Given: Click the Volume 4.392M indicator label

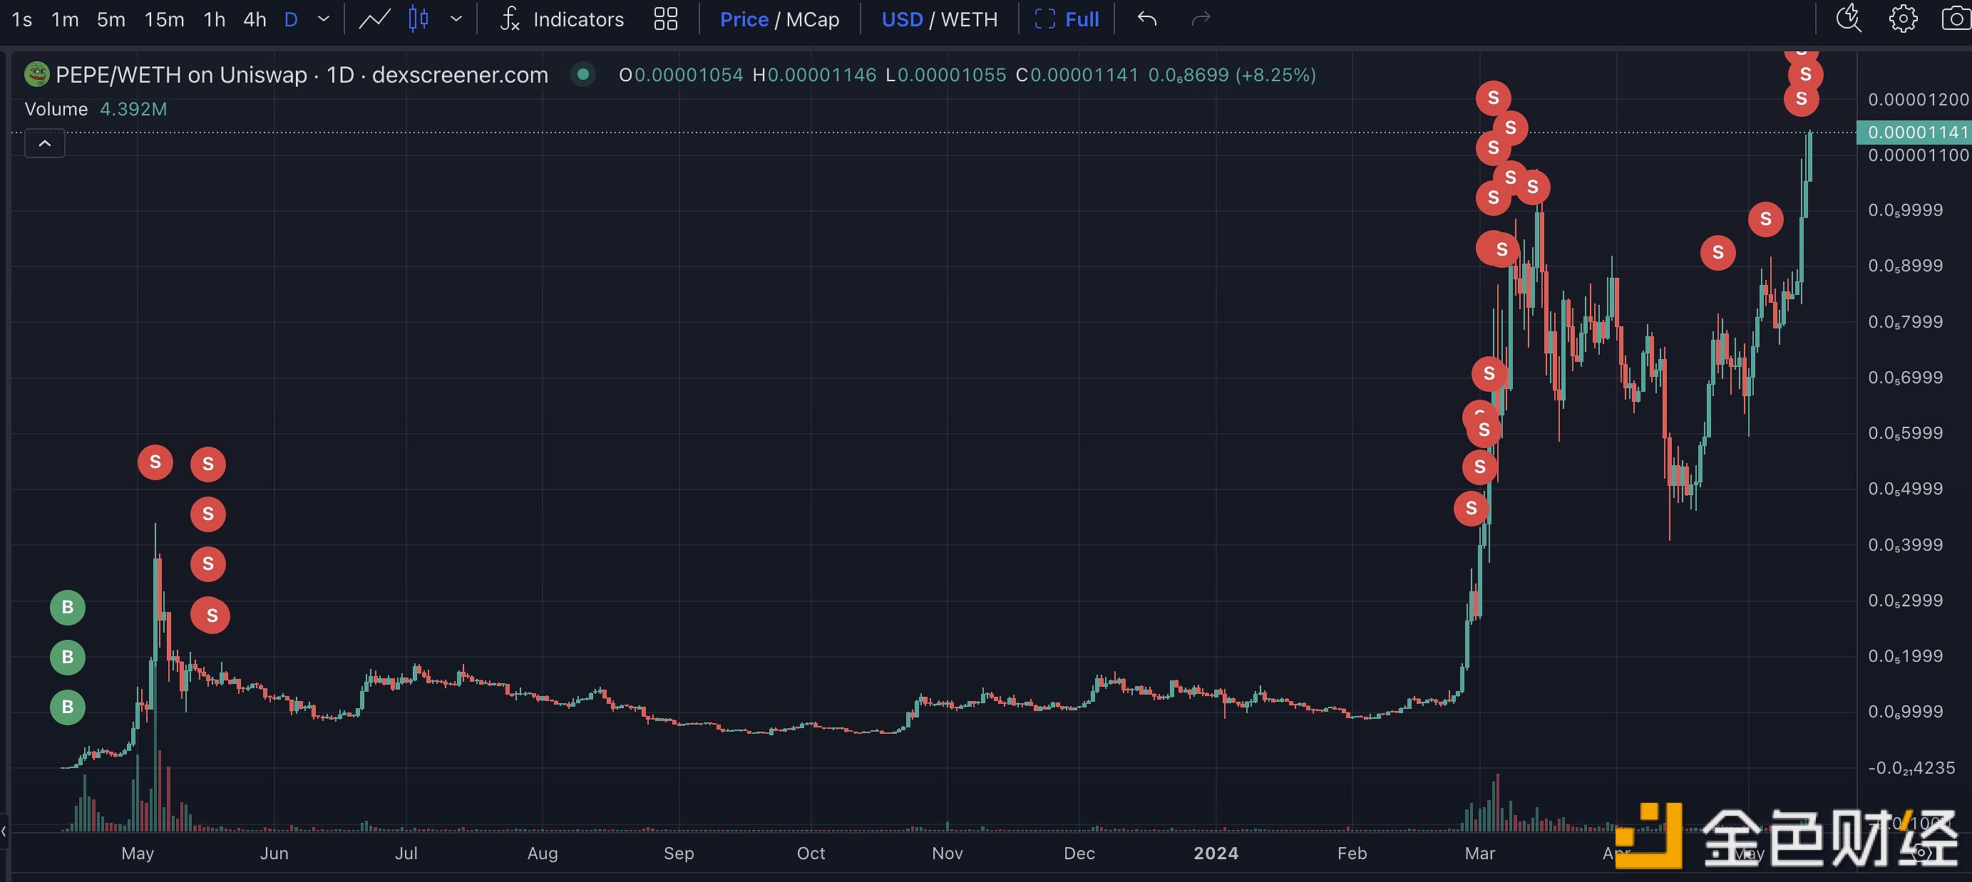Looking at the screenshot, I should [x=96, y=110].
